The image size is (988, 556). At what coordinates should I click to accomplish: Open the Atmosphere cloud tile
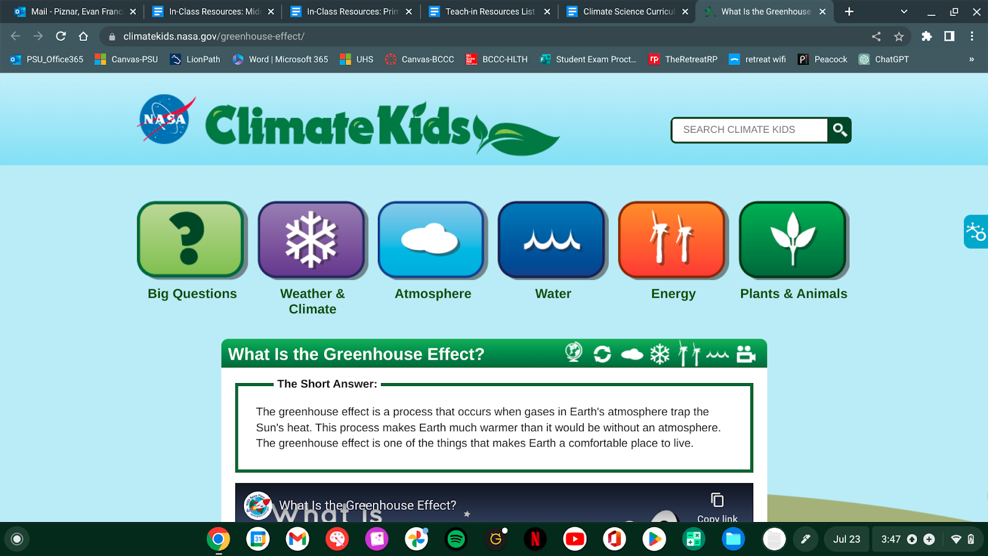point(432,240)
